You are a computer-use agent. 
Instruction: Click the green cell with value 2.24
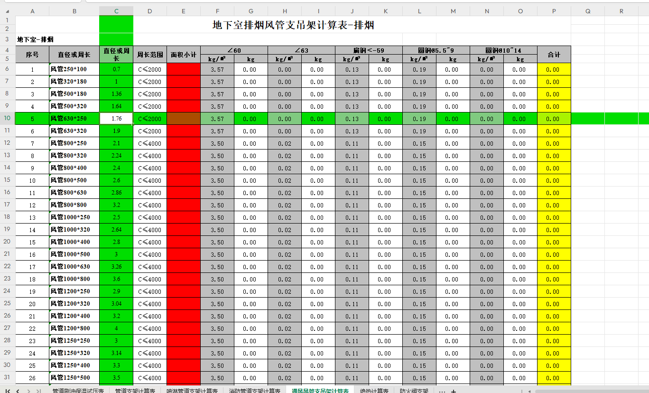[x=116, y=156]
